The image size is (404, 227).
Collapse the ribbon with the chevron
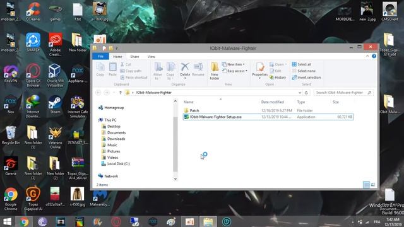(367, 56)
